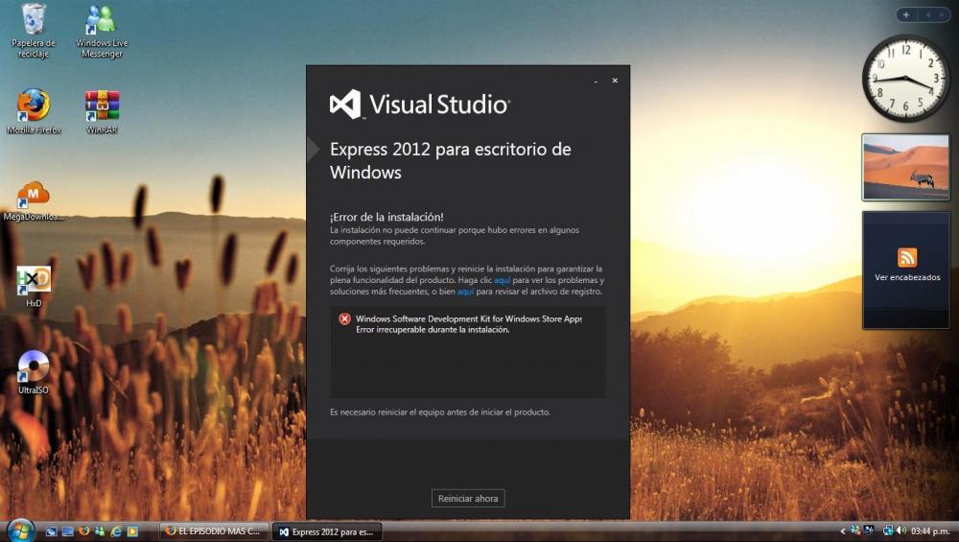This screenshot has height=542, width=959.
Task: Select the MegaDownloader desktop shortcut
Action: tap(33, 200)
